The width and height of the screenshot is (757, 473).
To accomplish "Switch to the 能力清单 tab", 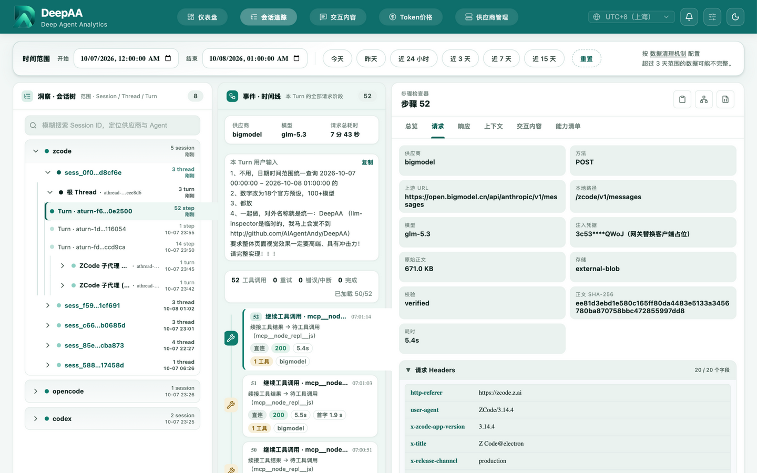I will pos(568,126).
